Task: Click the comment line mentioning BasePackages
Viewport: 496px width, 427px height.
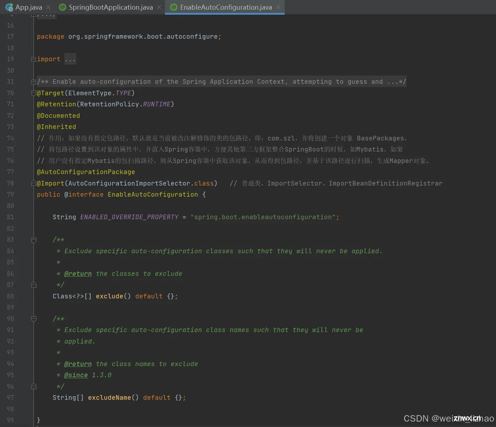Action: pyautogui.click(x=222, y=138)
